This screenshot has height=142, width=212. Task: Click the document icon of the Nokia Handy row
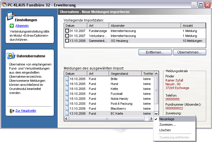tap(67, 99)
